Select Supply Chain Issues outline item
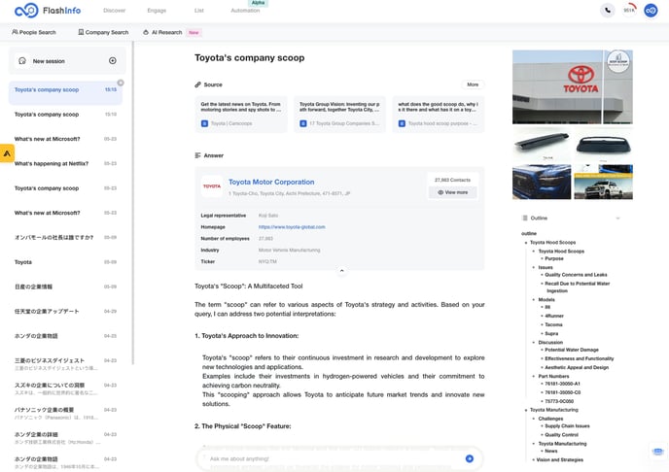The width and height of the screenshot is (669, 472). (x=567, y=426)
